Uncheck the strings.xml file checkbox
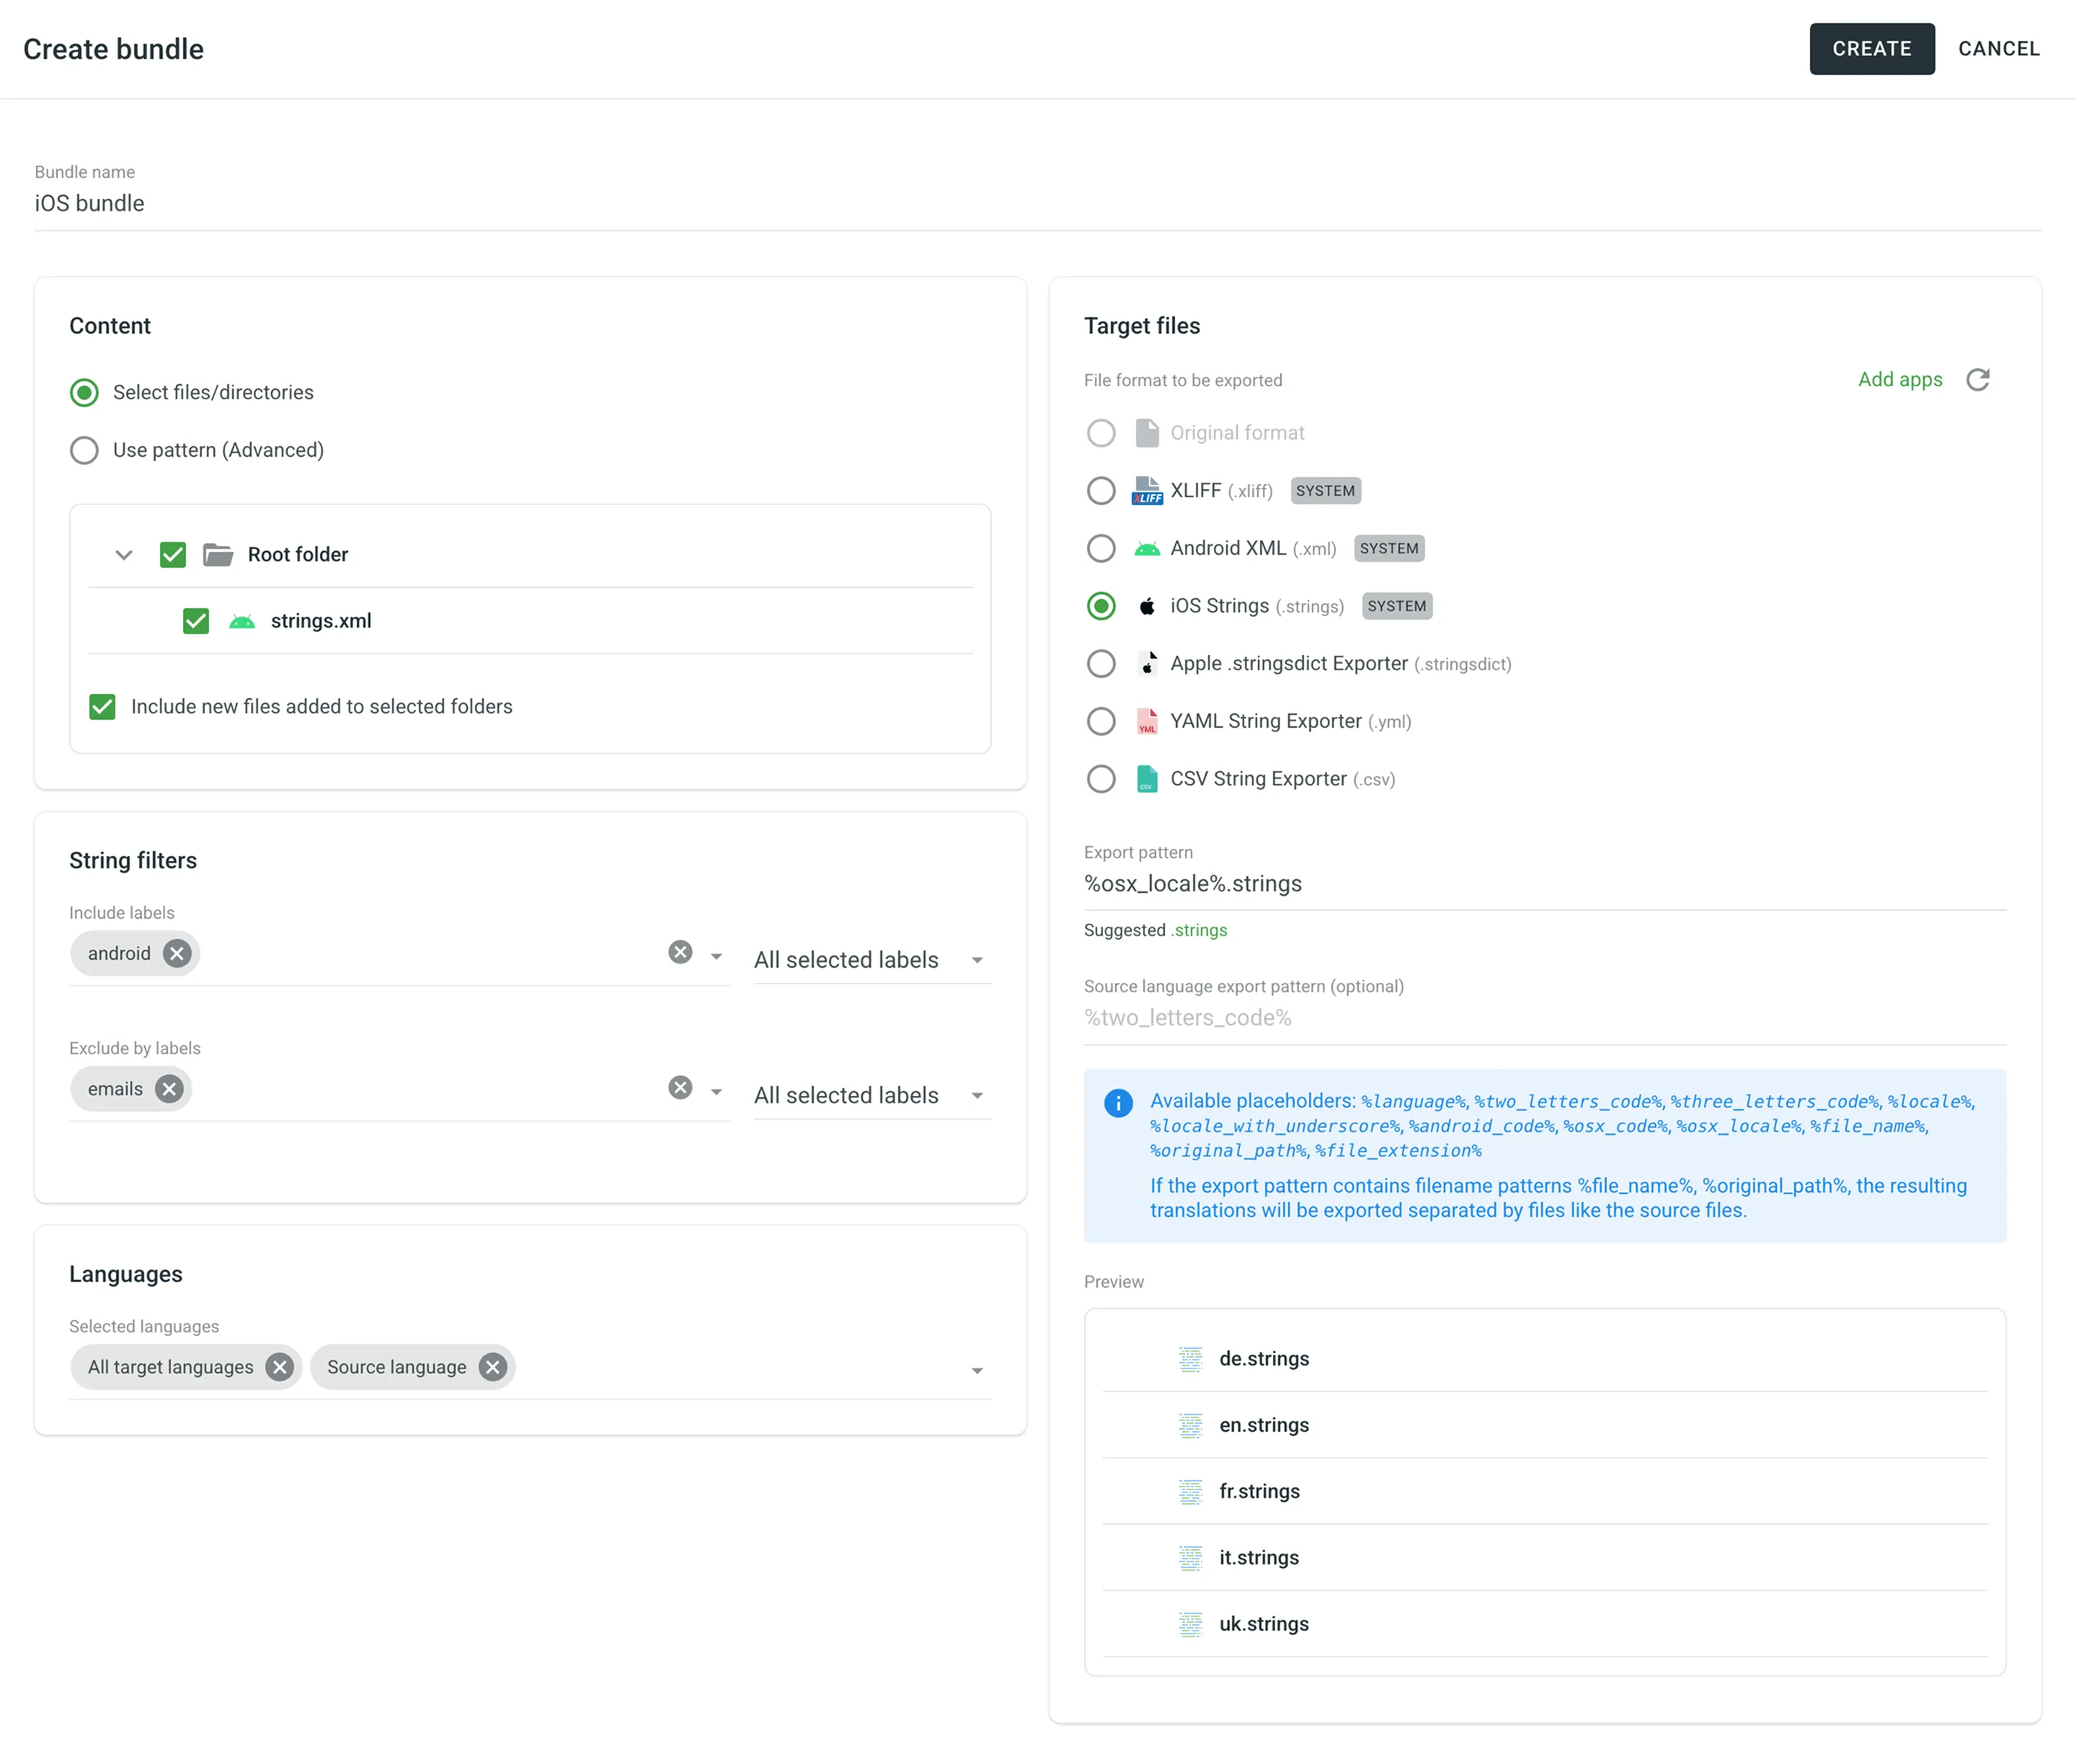 (196, 621)
